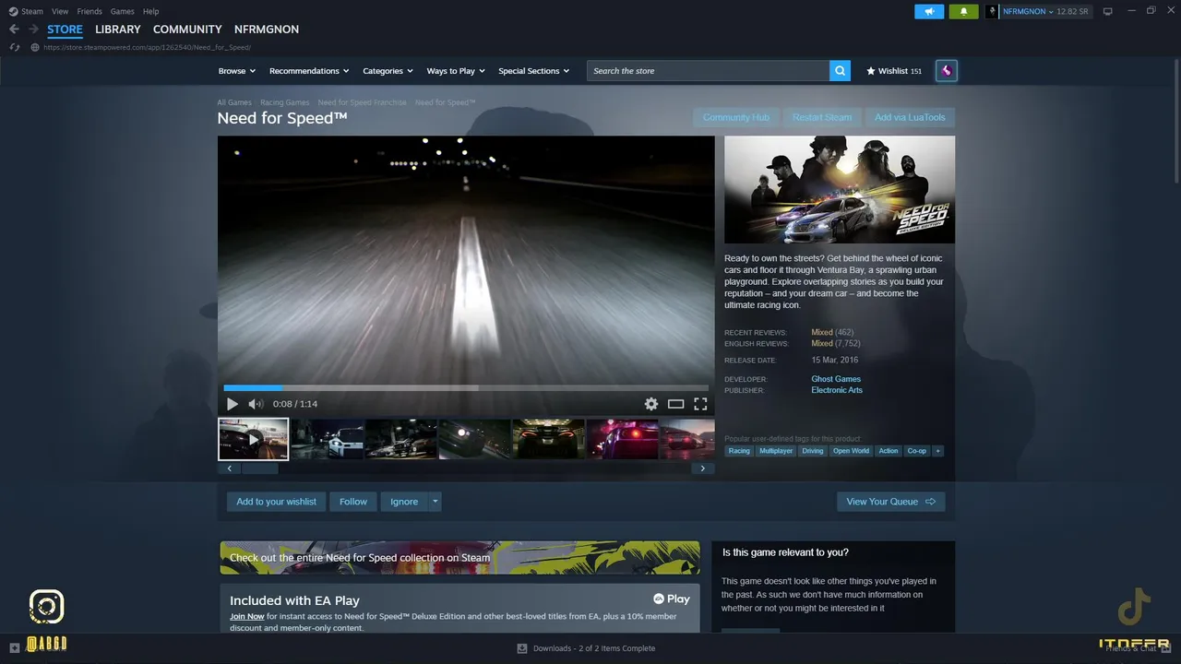Click the Ignore button
The height and width of the screenshot is (664, 1181).
point(404,502)
